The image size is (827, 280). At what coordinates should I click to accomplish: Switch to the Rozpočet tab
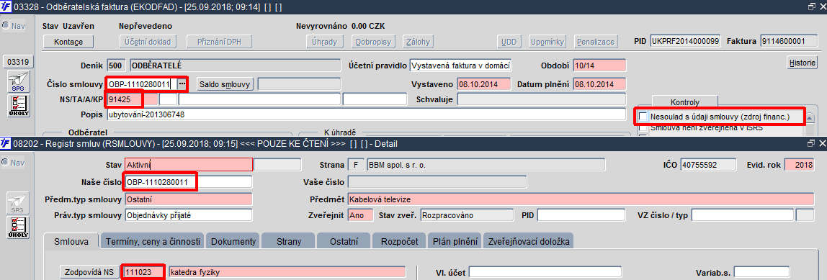(x=399, y=242)
